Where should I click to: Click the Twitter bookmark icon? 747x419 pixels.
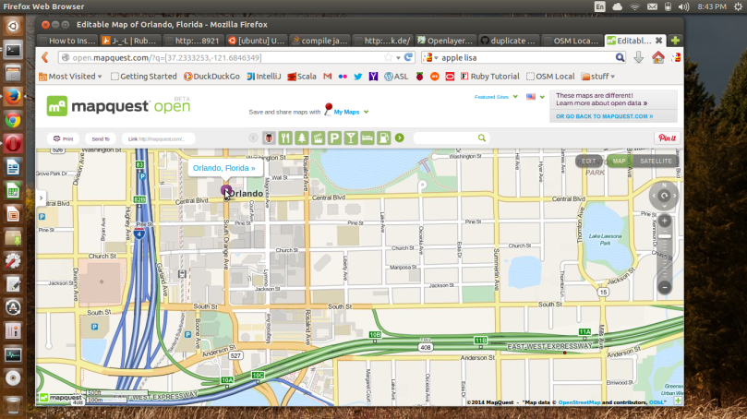point(357,77)
